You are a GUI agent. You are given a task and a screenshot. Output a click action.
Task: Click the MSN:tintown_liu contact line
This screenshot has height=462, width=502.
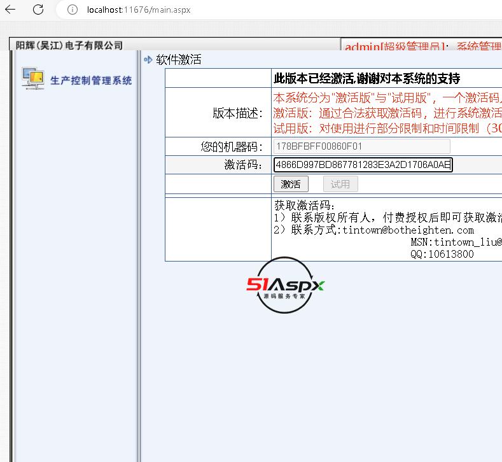pyautogui.click(x=456, y=242)
